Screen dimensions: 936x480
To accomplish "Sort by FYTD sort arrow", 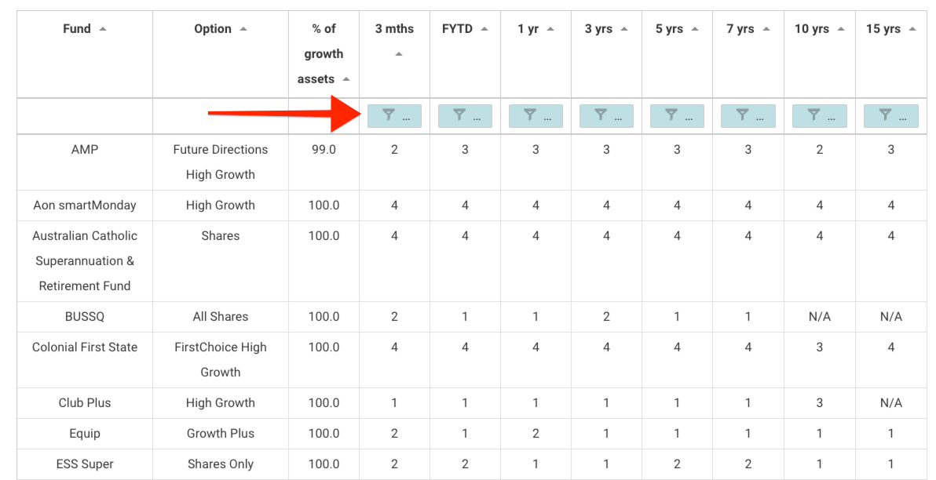I will (x=484, y=29).
